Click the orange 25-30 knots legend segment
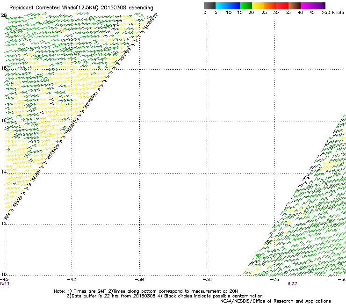Screen dimensions: 346x304 pyautogui.click(x=270, y=6)
